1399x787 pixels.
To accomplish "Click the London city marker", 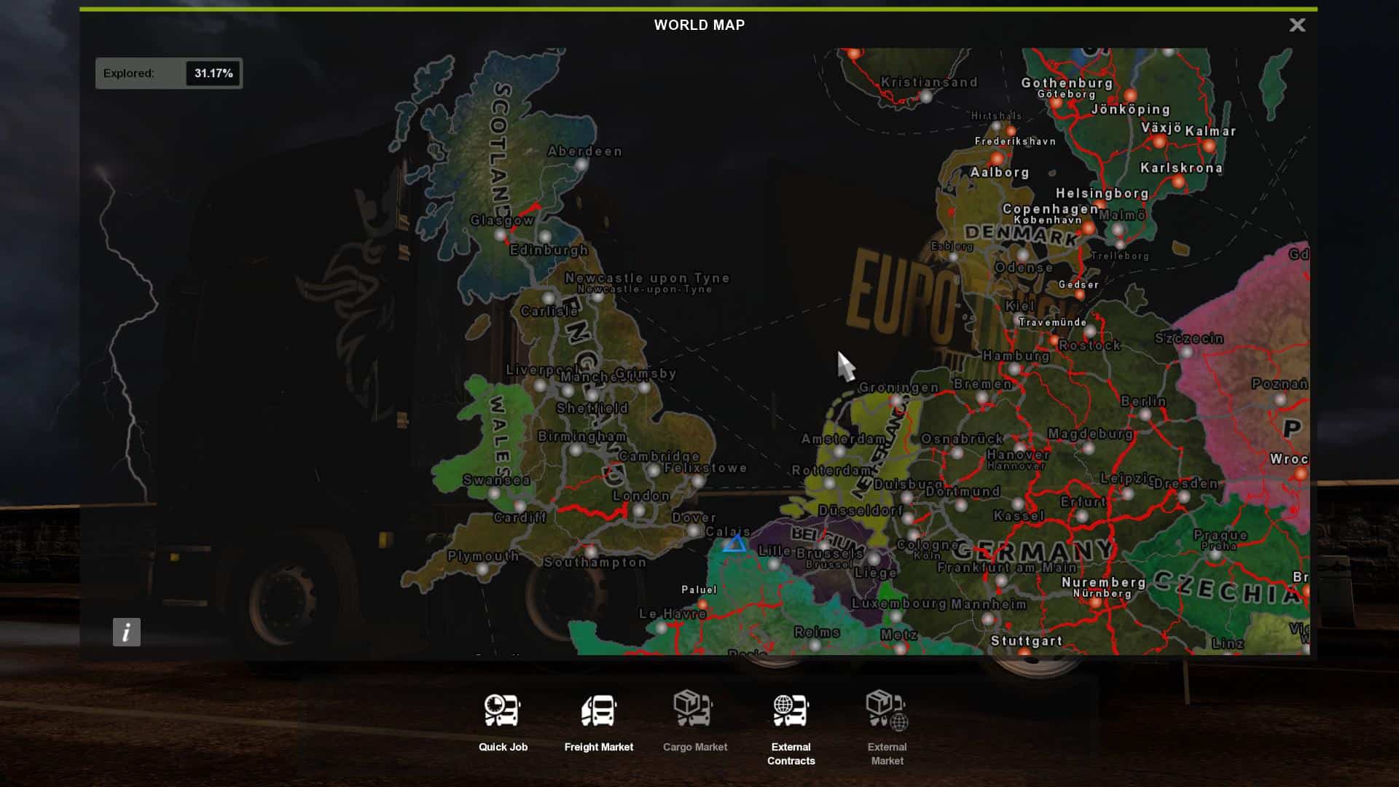I will pyautogui.click(x=639, y=510).
